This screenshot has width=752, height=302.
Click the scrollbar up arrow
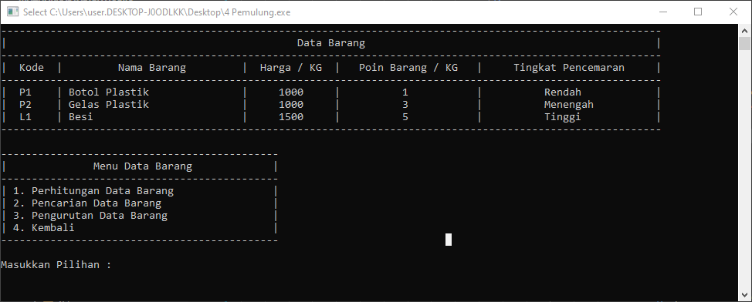coord(744,30)
